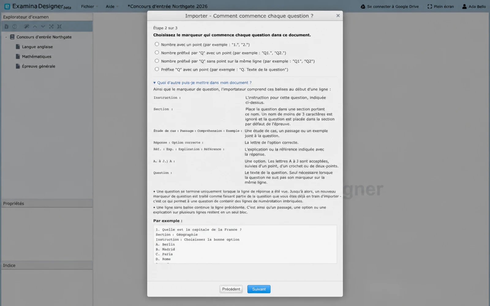Select "Nombre avec un point" radio option
Screen dimensions: 490x306
pyautogui.click(x=157, y=44)
